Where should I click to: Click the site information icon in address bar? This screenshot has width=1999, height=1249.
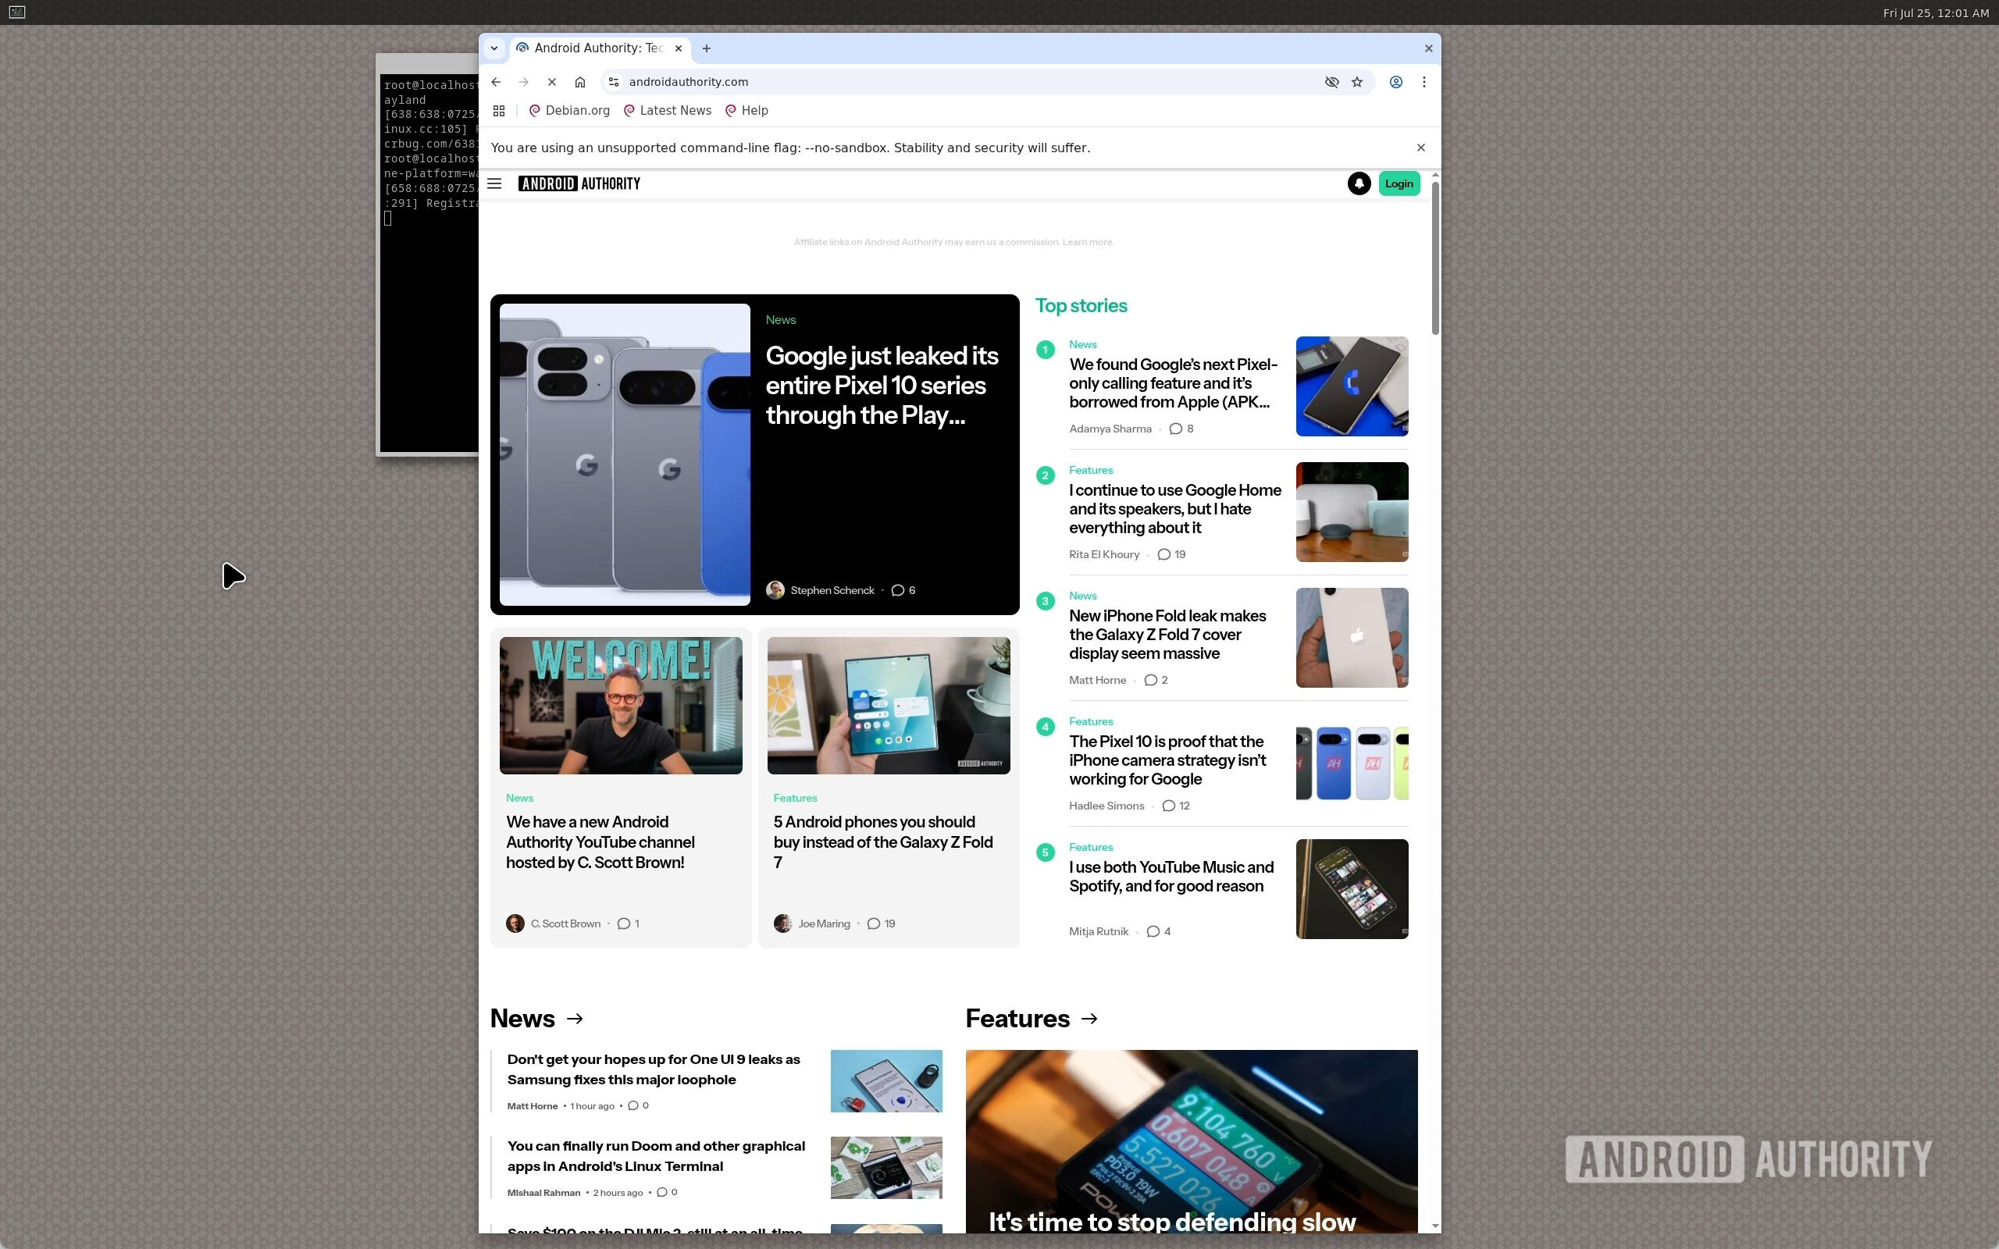tap(613, 82)
